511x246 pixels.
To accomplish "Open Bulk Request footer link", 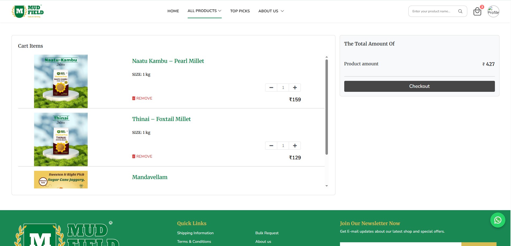I will [267, 233].
